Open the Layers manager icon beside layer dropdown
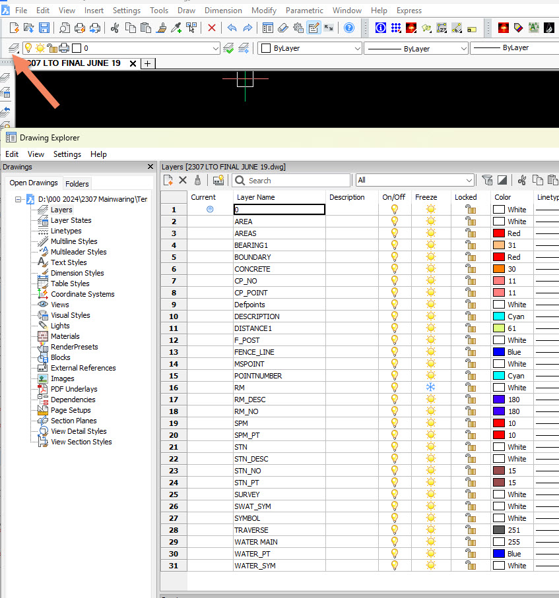 tap(14, 48)
